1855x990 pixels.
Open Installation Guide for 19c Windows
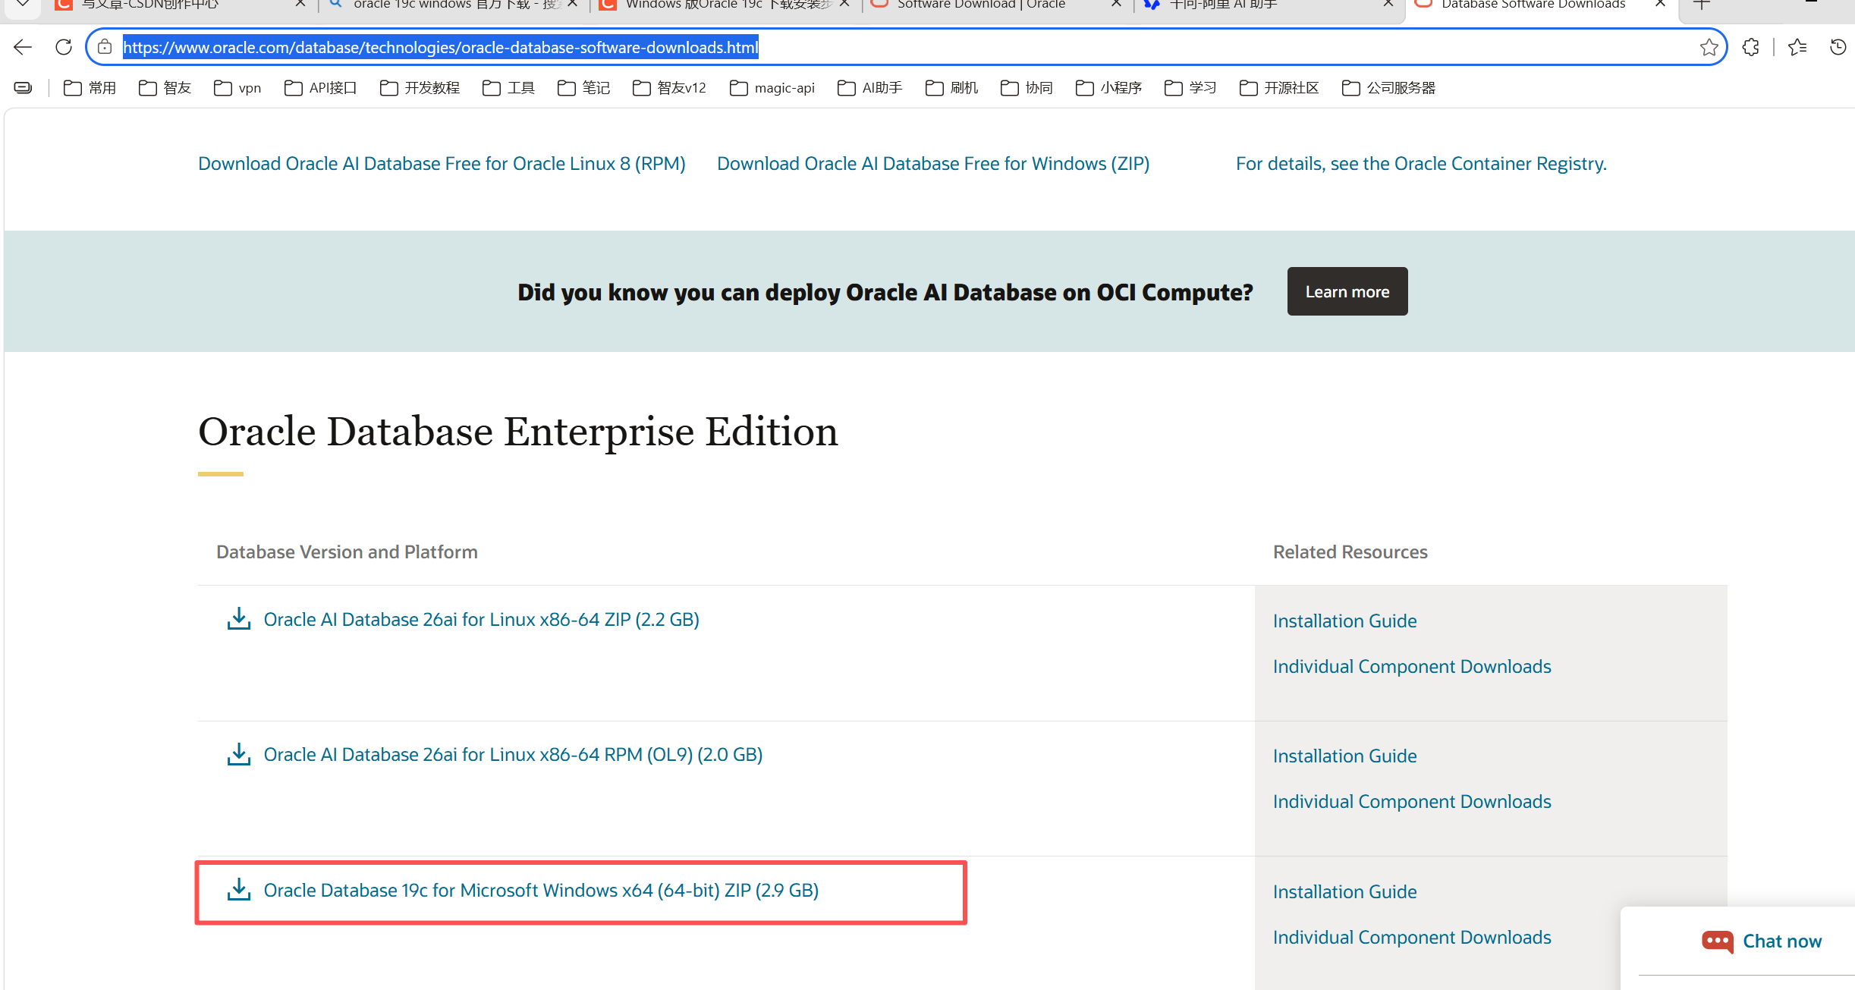coord(1344,892)
